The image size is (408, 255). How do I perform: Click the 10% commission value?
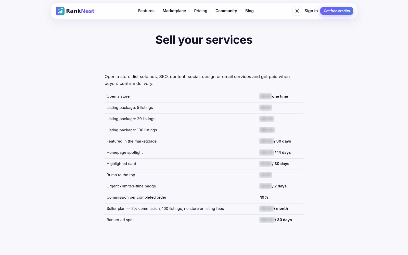(x=264, y=197)
